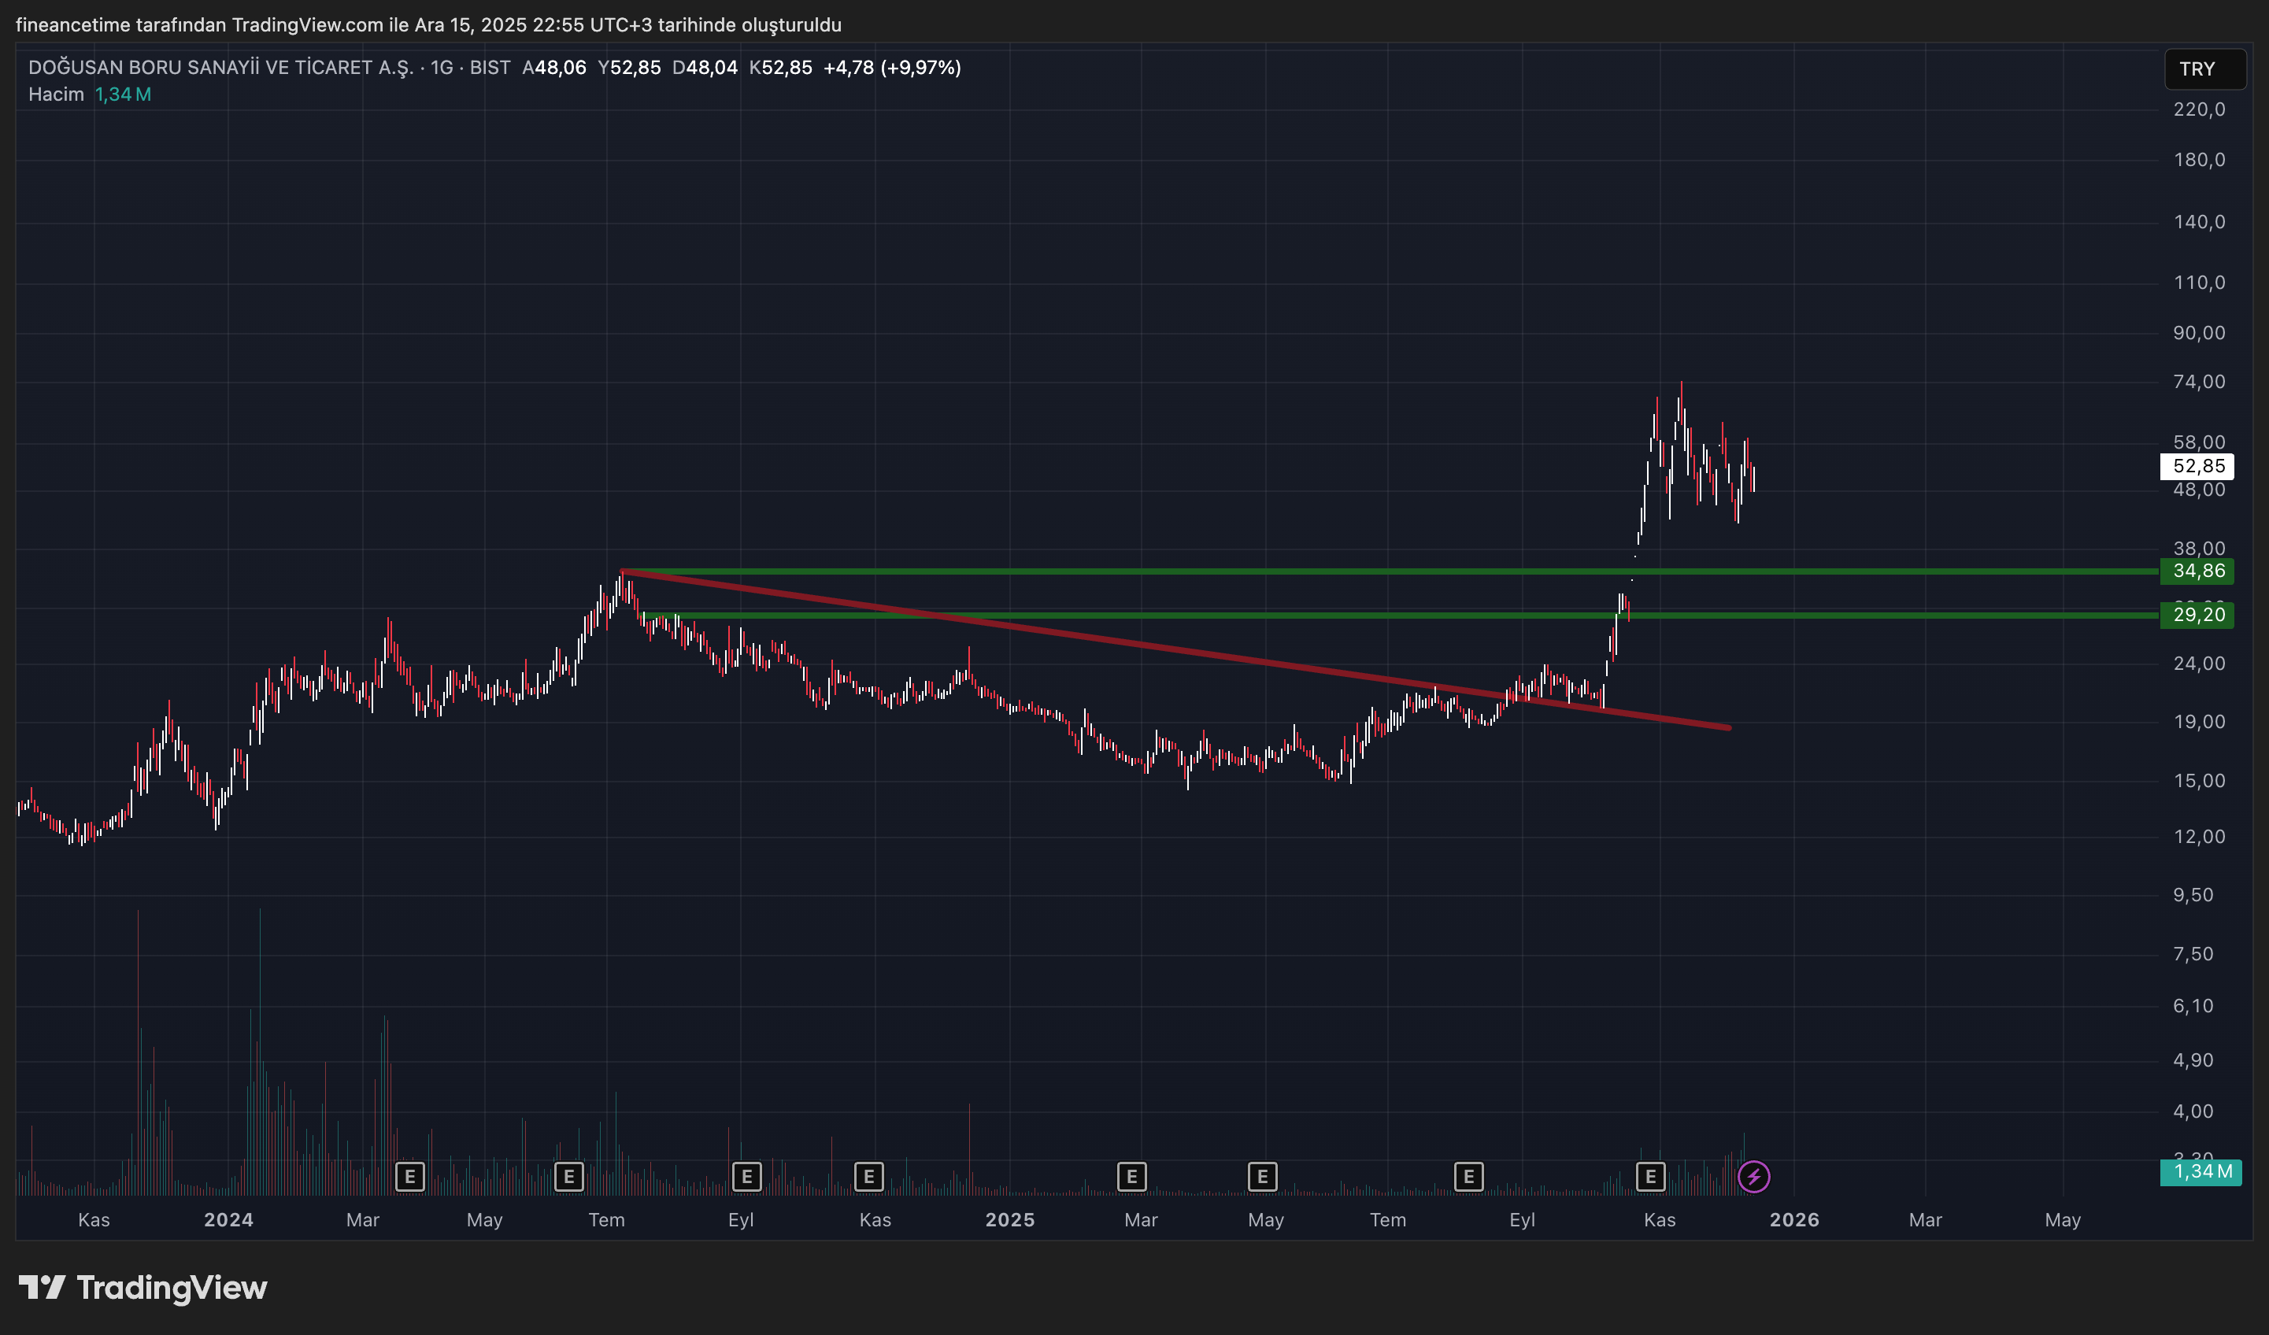This screenshot has width=2269, height=1335.
Task: Click the 2026 label on the time axis
Action: [x=1793, y=1220]
